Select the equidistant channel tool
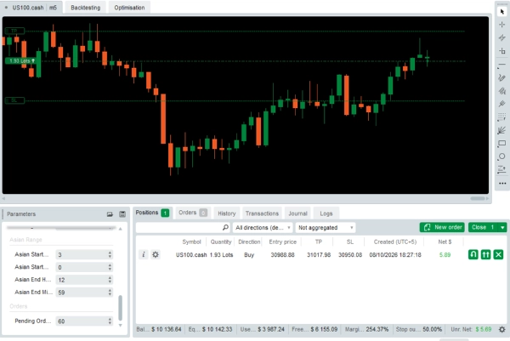Image resolution: width=510 pixels, height=341 pixels. [x=501, y=91]
